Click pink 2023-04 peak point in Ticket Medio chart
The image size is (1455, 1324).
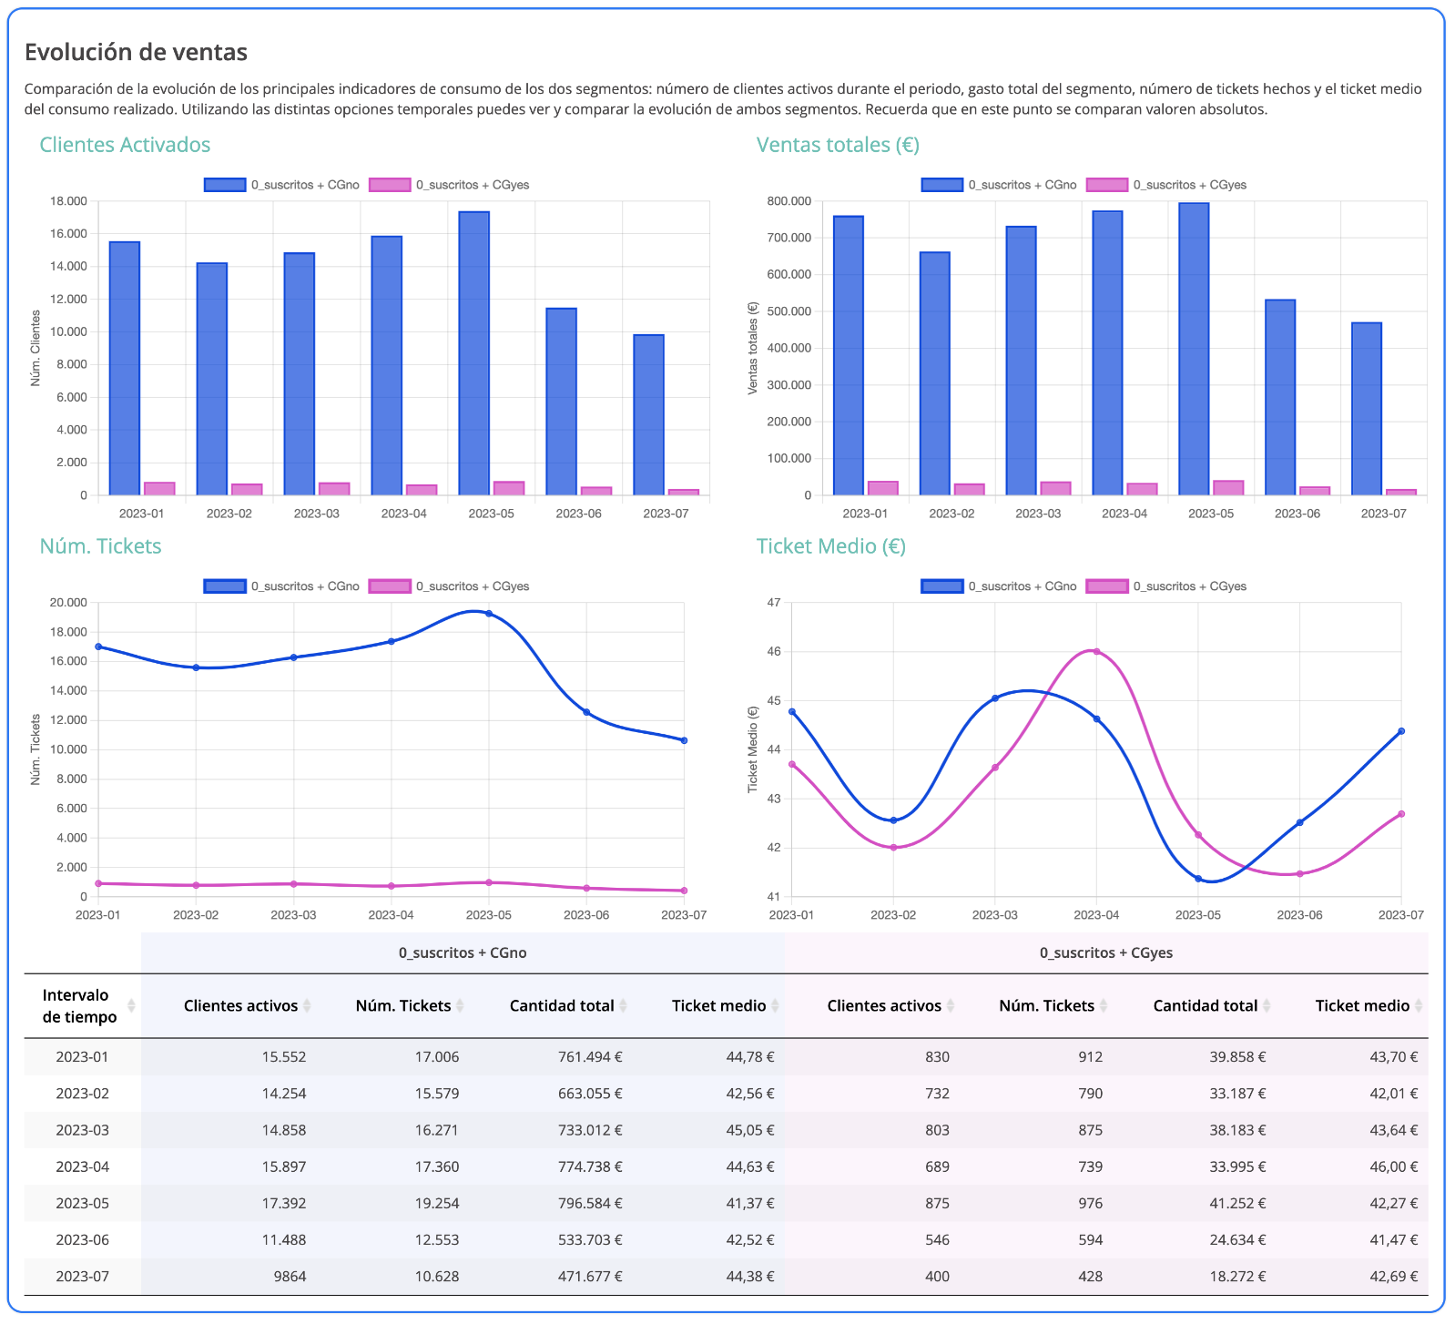pos(1096,651)
